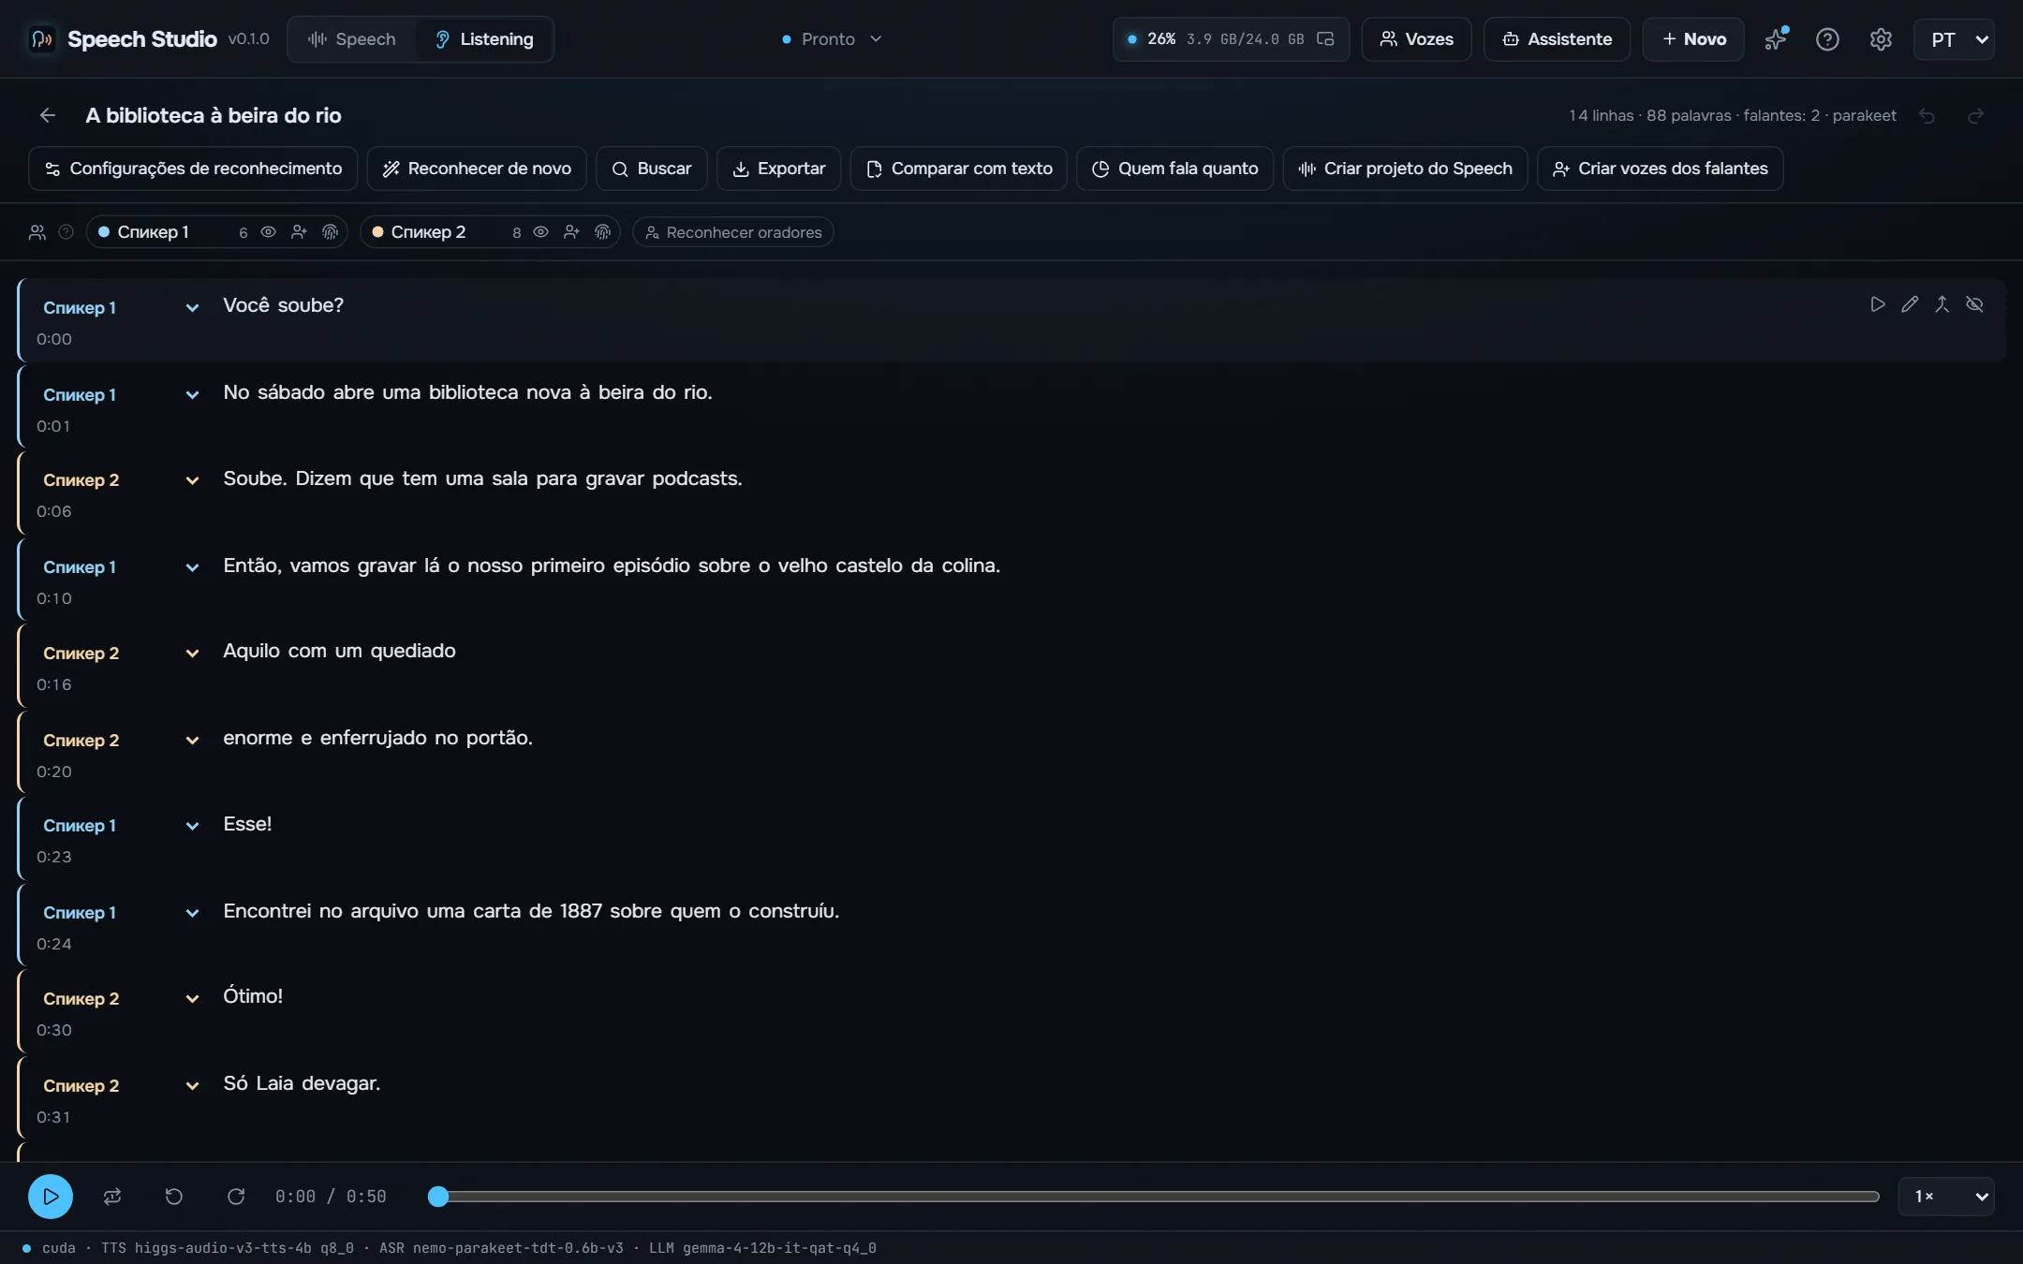Open the Assistente panel

pyautogui.click(x=1557, y=39)
